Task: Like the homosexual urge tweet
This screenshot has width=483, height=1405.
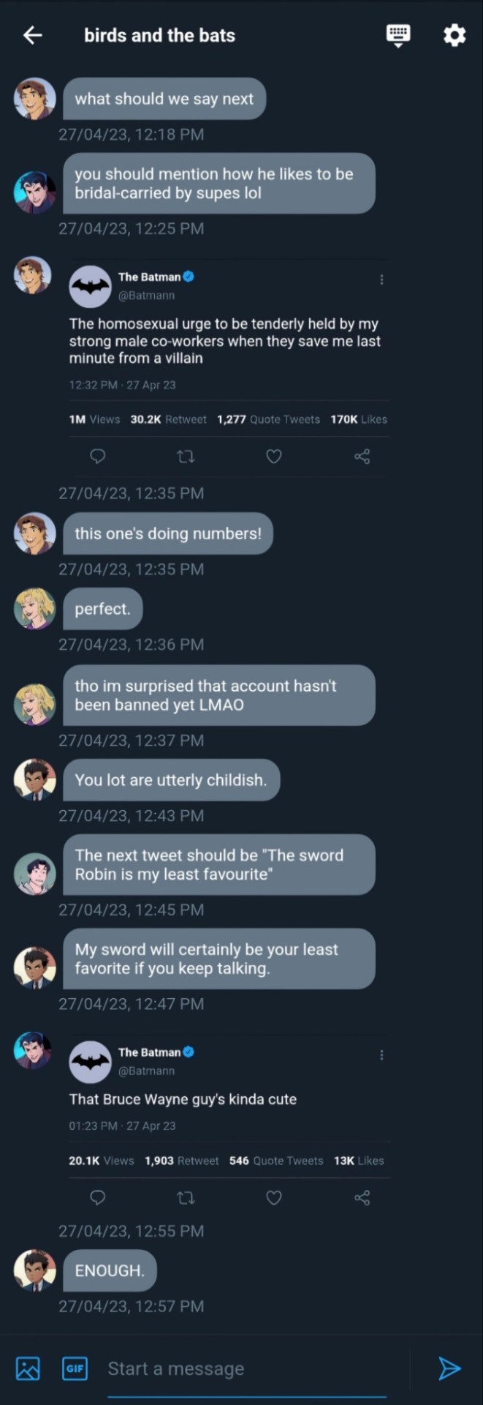Action: click(x=273, y=457)
